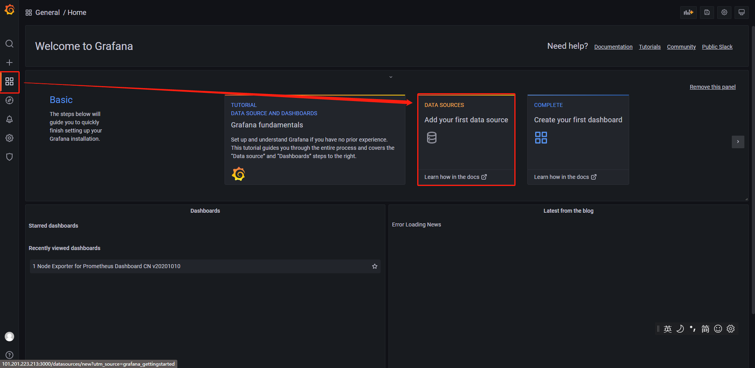Cycle view mode with monitor icon
This screenshot has height=368, width=755.
pyautogui.click(x=742, y=13)
